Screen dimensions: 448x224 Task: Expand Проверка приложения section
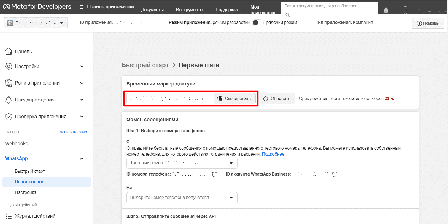[82, 117]
